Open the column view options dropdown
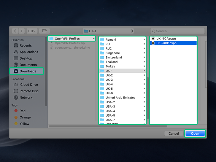Viewport: 216px width, 162px height. (32, 31)
